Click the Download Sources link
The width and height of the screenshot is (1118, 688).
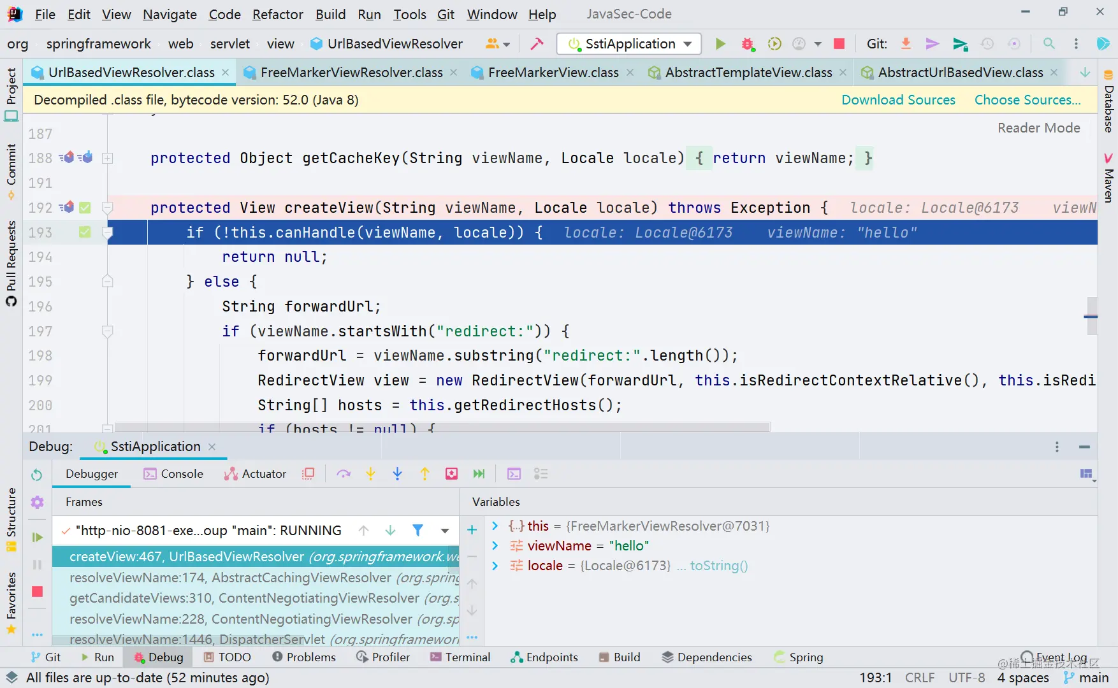pyautogui.click(x=899, y=100)
